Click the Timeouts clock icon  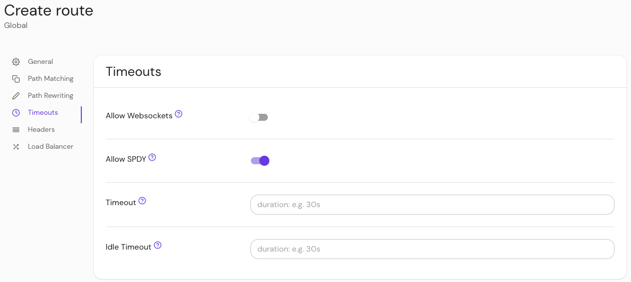point(16,113)
